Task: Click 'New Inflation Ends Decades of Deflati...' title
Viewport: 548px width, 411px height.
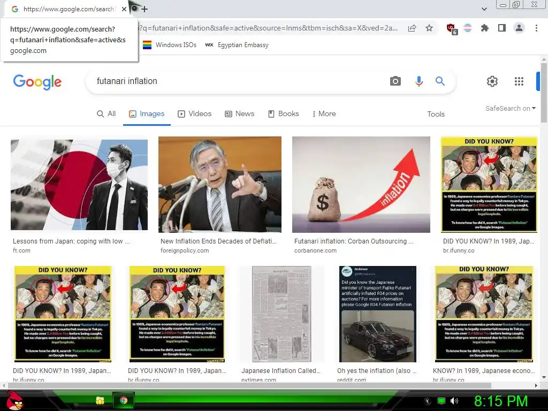Action: (218, 241)
